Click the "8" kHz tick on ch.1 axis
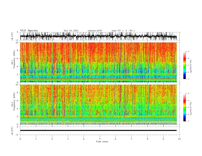The height and width of the screenshot is (156, 202). (x=18, y=50)
